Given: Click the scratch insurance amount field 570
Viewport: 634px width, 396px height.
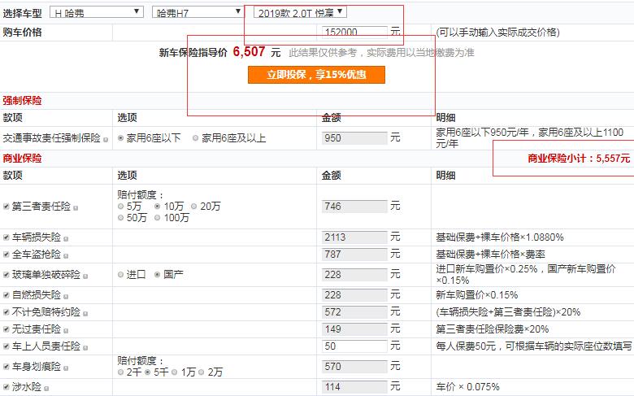Looking at the screenshot, I should 354,367.
